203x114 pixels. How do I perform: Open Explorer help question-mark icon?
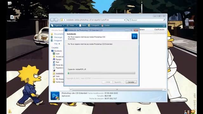click(164, 25)
